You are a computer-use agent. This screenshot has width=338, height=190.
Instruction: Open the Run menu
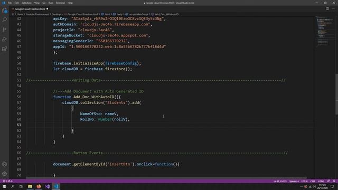(51, 3)
